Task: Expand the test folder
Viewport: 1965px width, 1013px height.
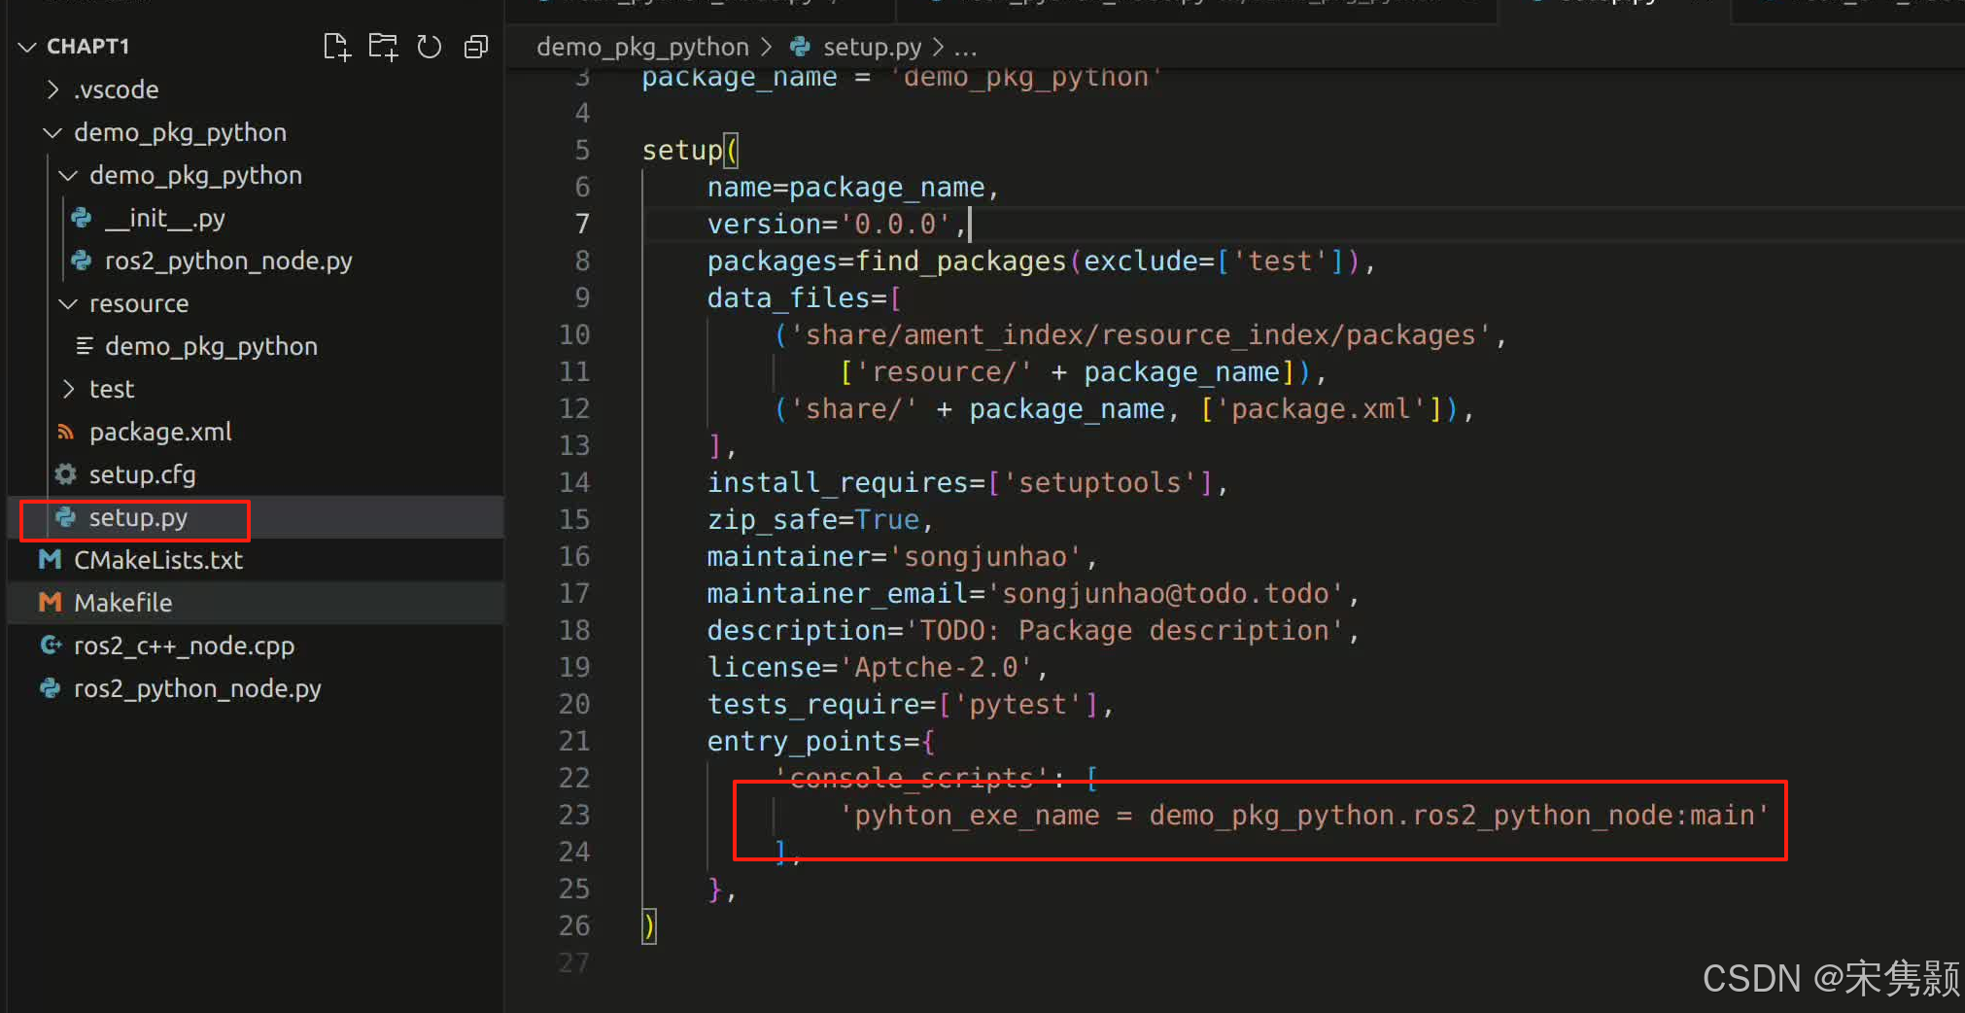Action: click(x=68, y=389)
